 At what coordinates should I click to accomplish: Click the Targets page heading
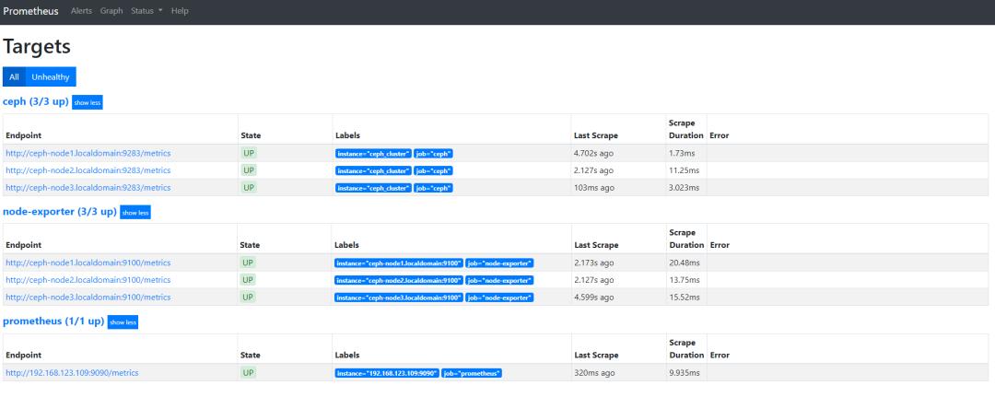37,46
